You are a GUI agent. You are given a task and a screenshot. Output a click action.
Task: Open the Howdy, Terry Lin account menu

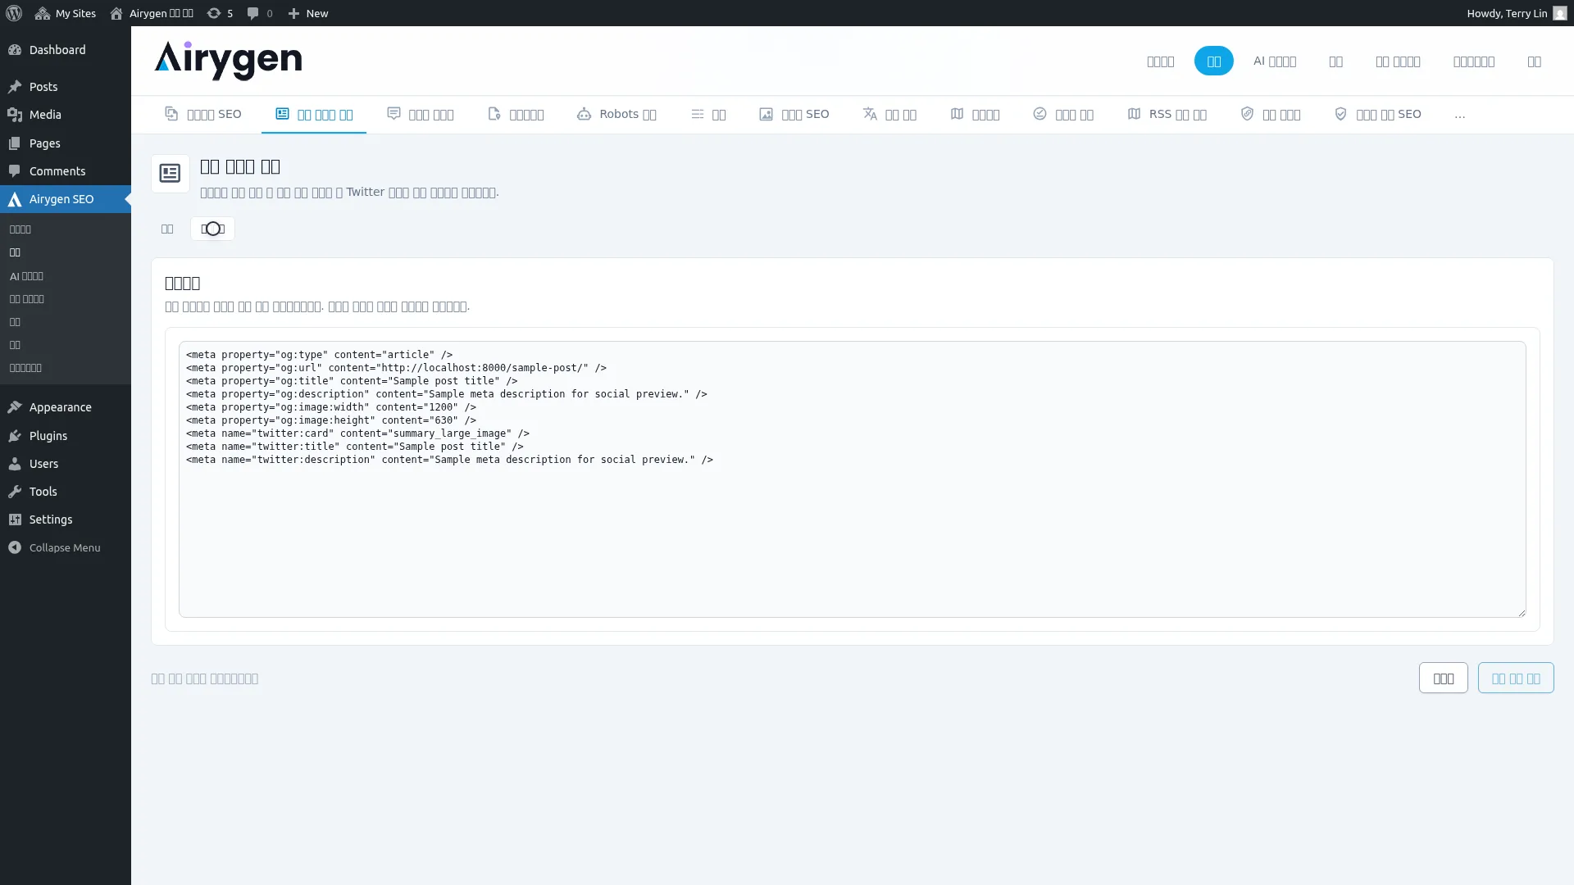coord(1517,13)
